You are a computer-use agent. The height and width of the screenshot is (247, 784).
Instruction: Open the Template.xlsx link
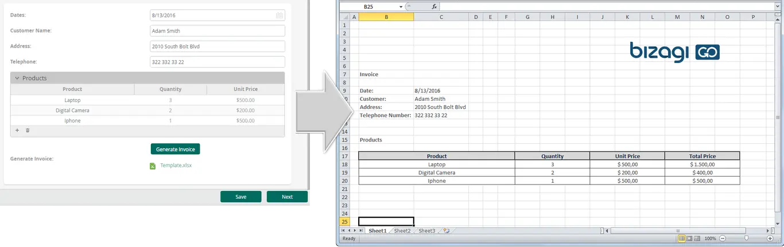[176, 165]
